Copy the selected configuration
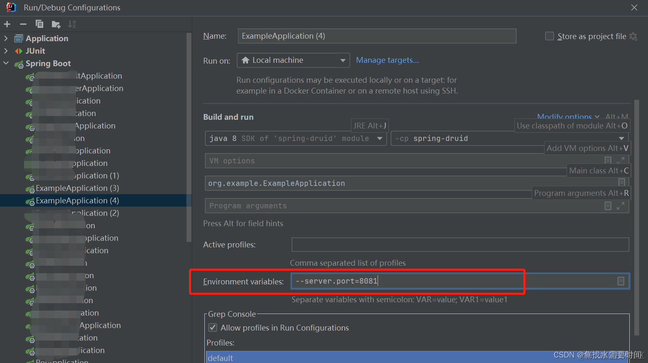 pyautogui.click(x=39, y=24)
